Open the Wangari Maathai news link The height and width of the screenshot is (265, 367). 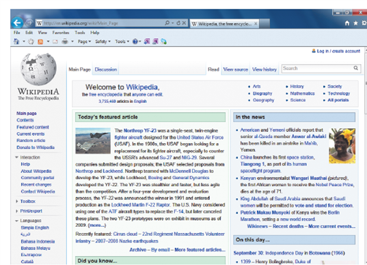309,178
